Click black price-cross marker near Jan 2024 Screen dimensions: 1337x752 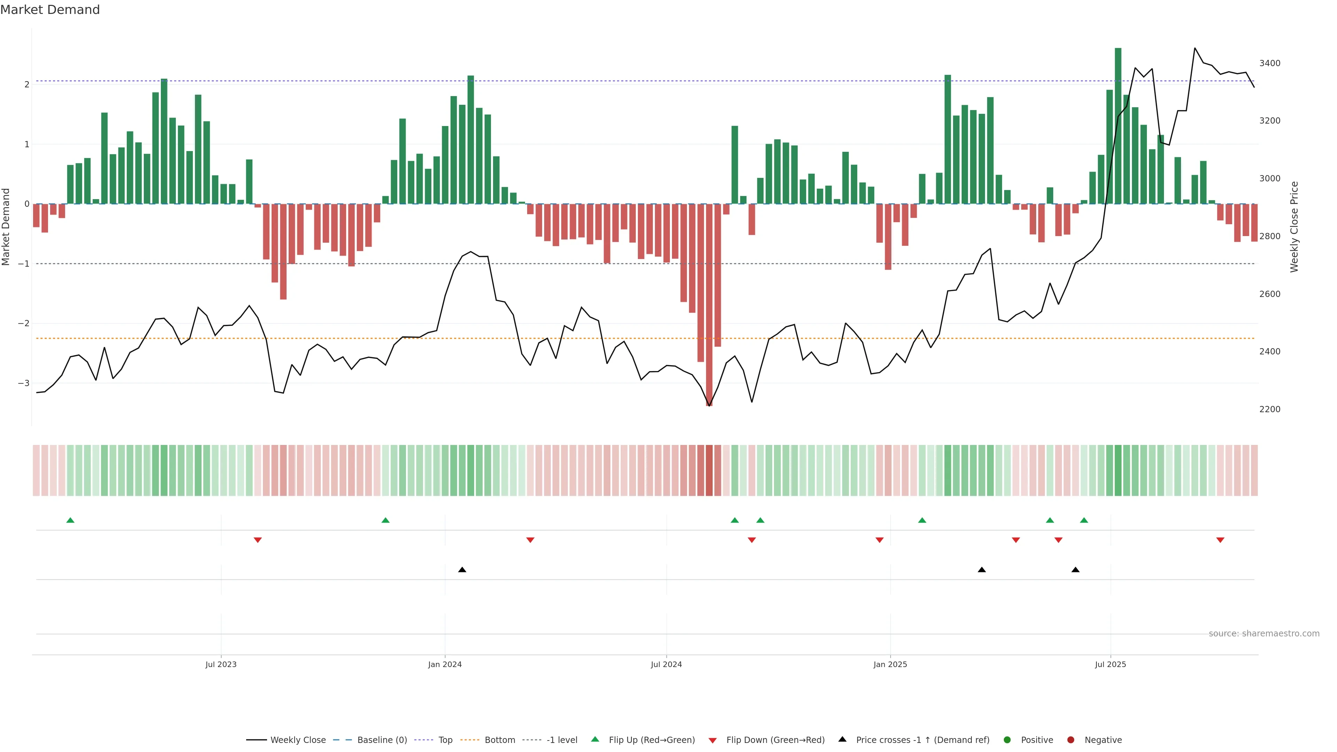click(x=462, y=570)
